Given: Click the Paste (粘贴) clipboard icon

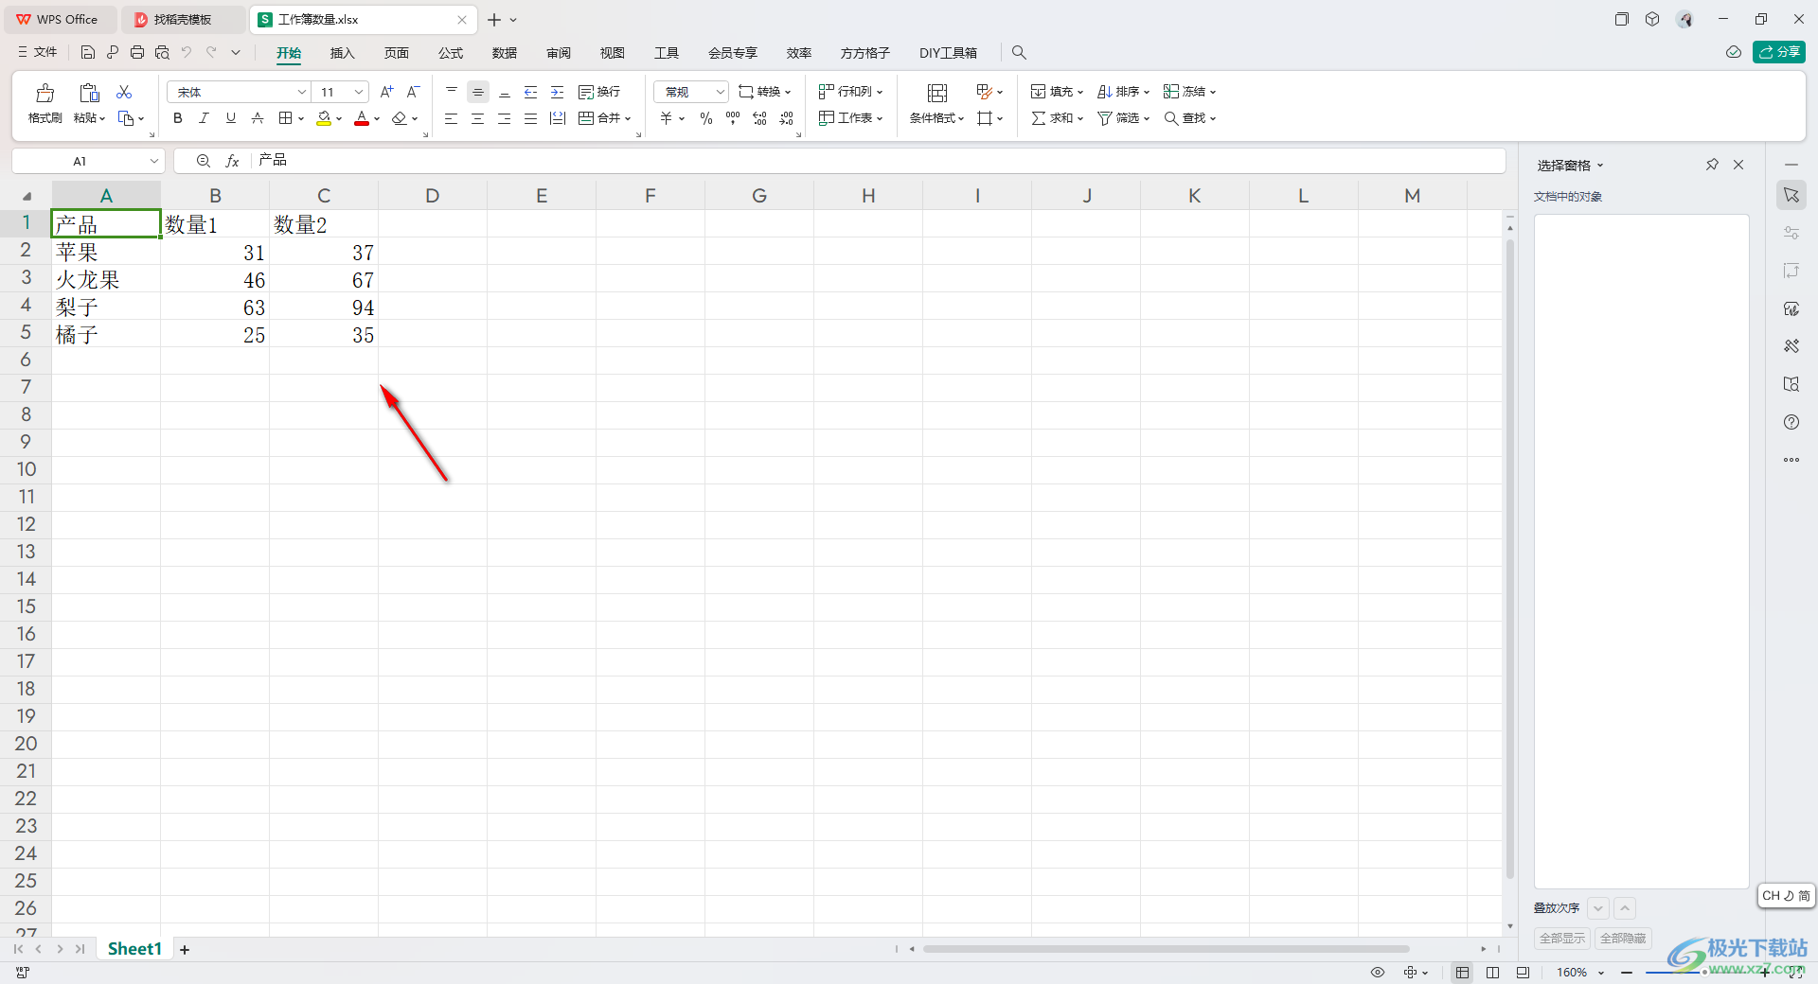Looking at the screenshot, I should [x=89, y=93].
